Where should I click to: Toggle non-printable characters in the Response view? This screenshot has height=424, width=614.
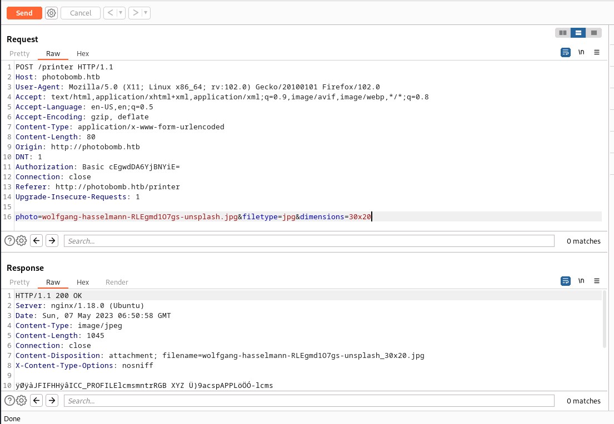coord(581,281)
